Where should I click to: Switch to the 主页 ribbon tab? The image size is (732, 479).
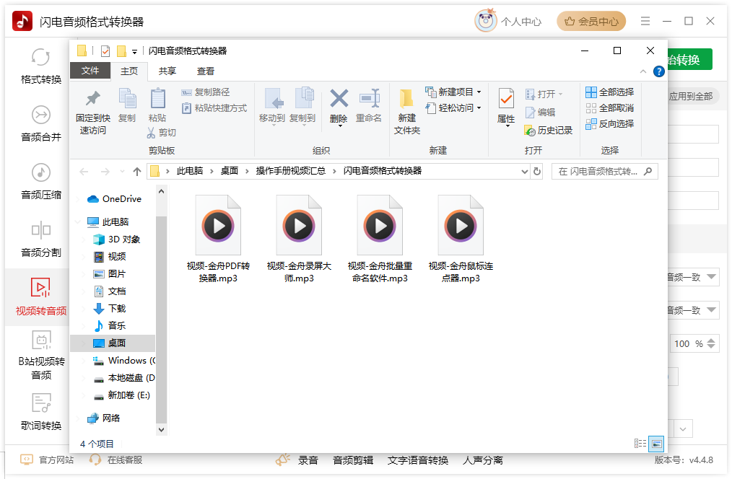pos(129,71)
